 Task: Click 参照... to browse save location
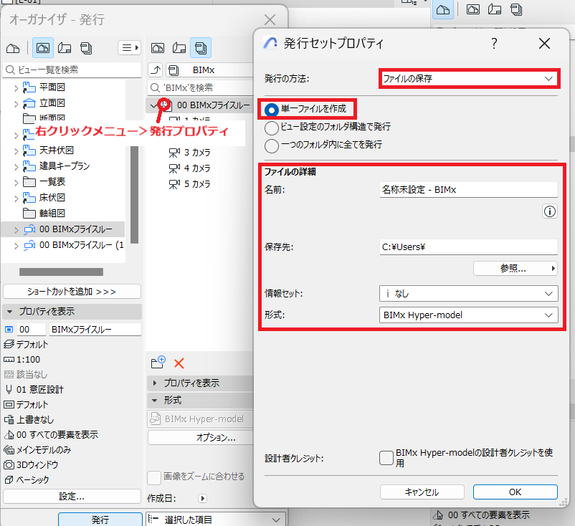[x=515, y=268]
